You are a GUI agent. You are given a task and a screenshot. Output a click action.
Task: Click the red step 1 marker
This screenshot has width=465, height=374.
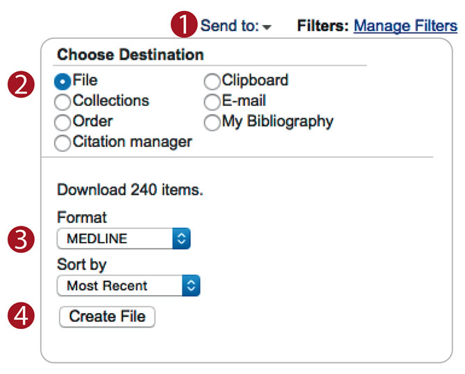pos(182,26)
